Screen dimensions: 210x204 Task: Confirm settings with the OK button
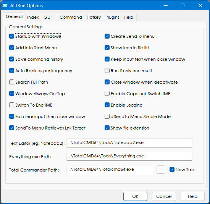pyautogui.click(x=135, y=196)
